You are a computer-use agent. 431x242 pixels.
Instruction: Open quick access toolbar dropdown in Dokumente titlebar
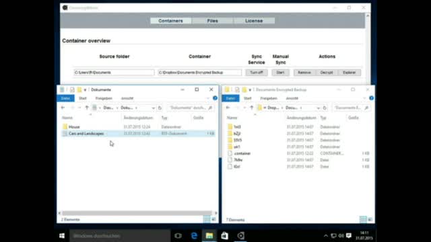click(85, 90)
